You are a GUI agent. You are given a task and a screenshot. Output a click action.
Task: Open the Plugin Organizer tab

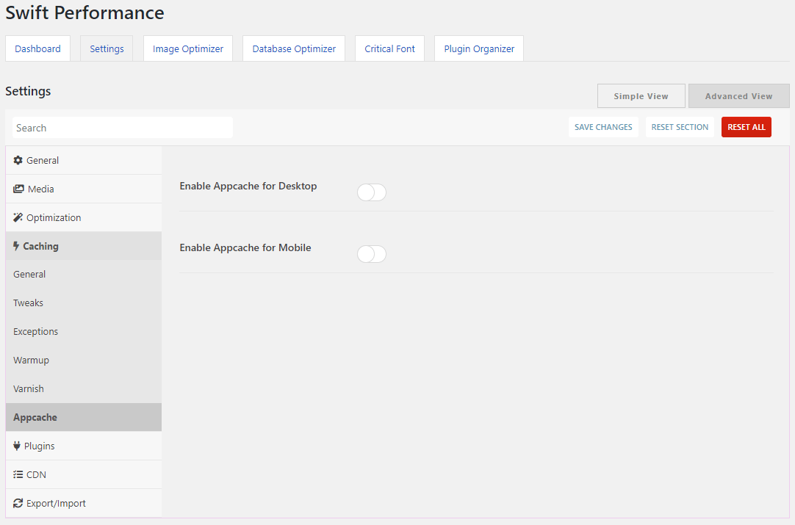click(479, 48)
